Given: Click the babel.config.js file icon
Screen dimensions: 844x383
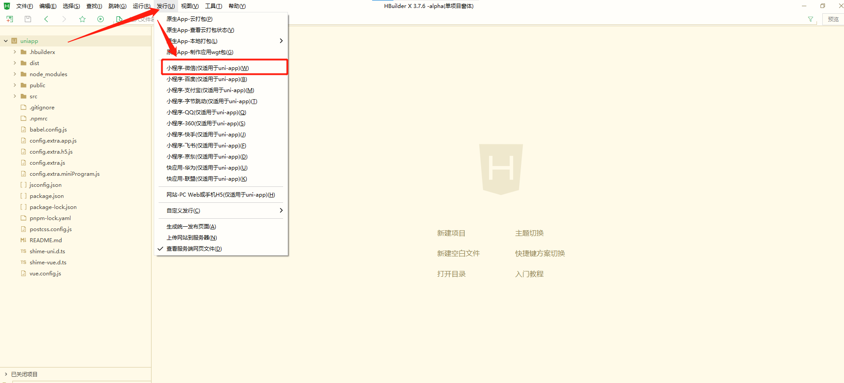Looking at the screenshot, I should (23, 129).
